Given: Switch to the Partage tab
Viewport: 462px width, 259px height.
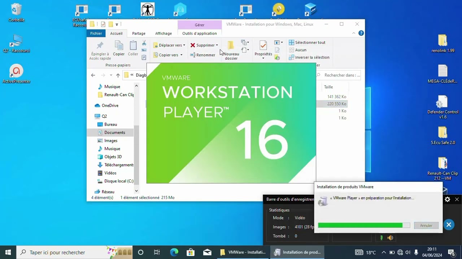Looking at the screenshot, I should click(139, 33).
